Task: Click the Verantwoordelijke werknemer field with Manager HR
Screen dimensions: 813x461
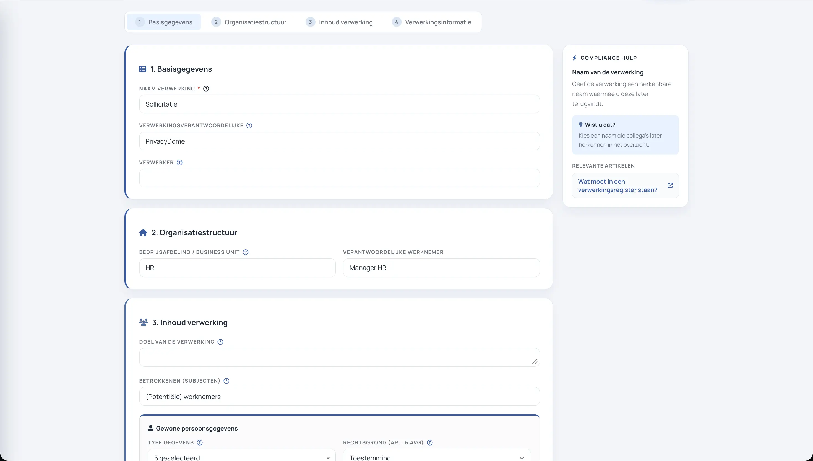Action: (441, 268)
